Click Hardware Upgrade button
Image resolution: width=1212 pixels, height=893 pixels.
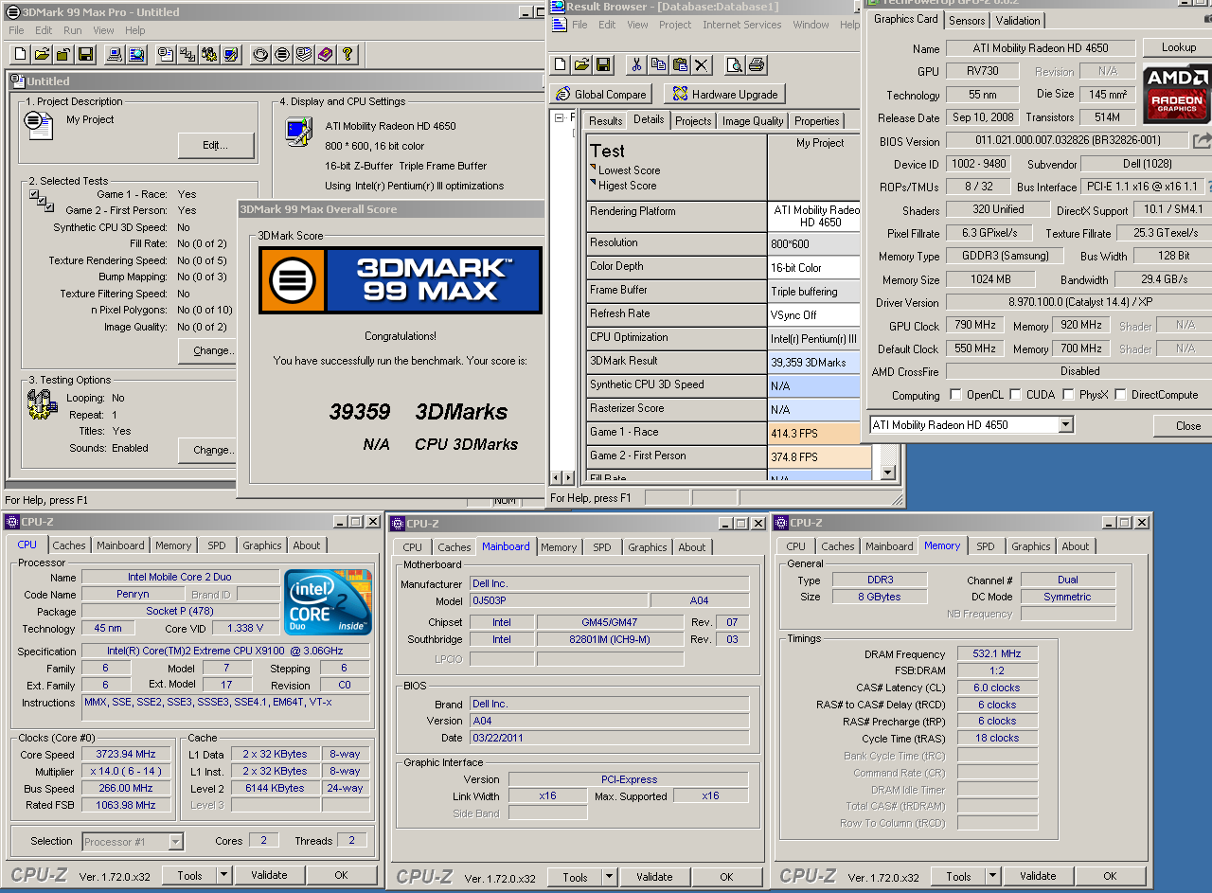pyautogui.click(x=723, y=94)
